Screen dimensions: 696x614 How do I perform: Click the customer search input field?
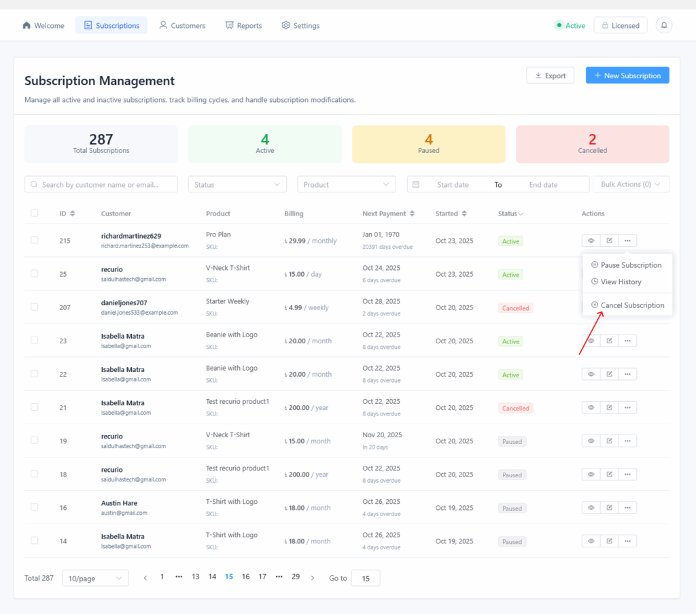click(101, 184)
